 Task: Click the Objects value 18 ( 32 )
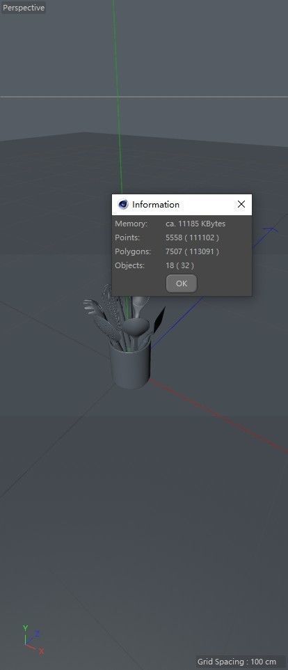coord(179,265)
